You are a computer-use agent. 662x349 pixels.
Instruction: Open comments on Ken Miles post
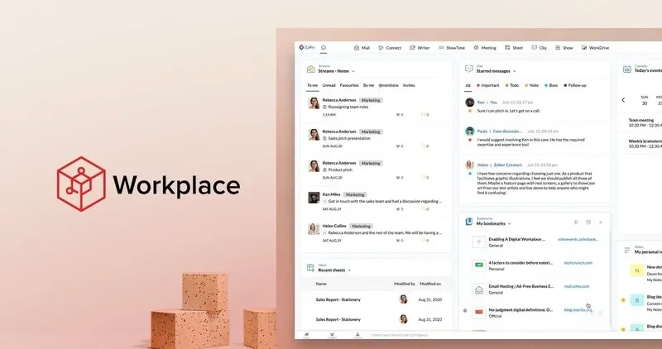(x=425, y=209)
